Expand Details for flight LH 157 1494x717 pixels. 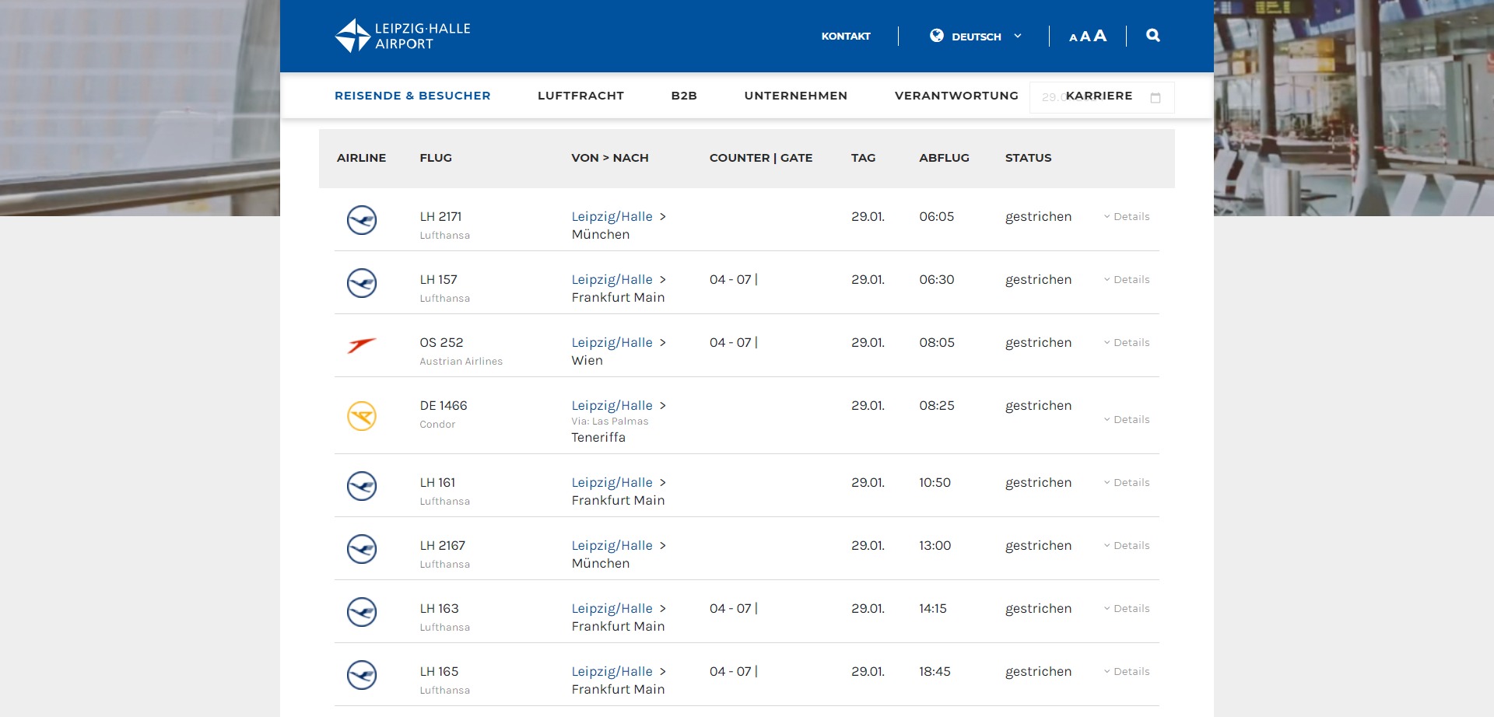(x=1127, y=280)
